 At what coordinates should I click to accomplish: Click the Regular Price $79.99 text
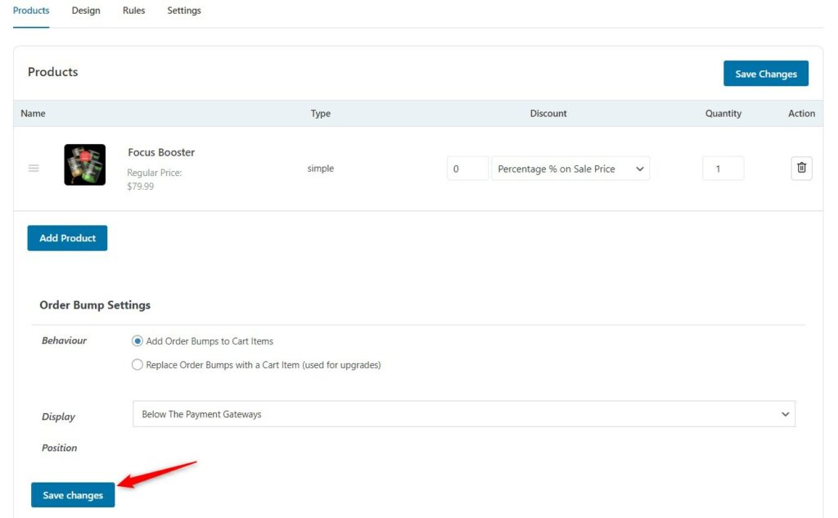point(155,179)
